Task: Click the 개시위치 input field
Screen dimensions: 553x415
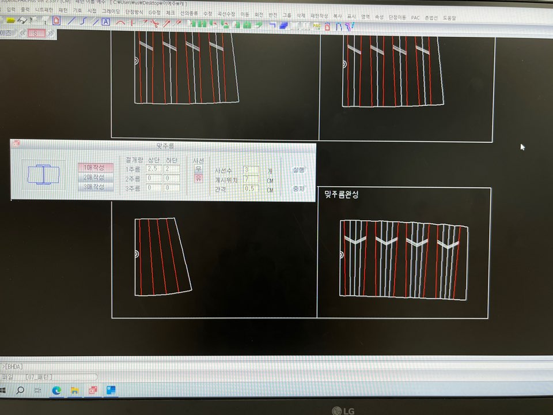Action: [x=251, y=179]
